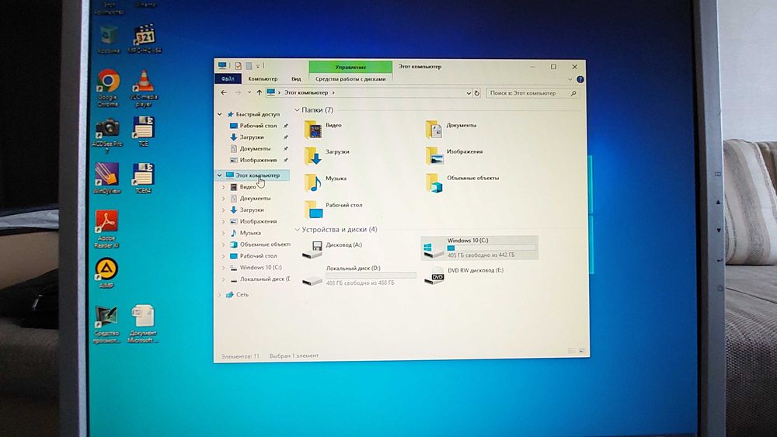The image size is (777, 437).
Task: Open the Видео folder in main pane
Action: (x=323, y=129)
